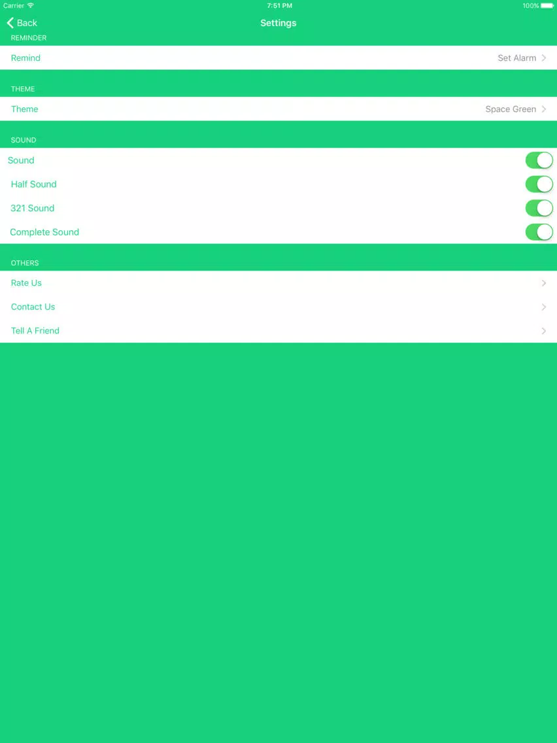This screenshot has height=743, width=557.
Task: Tap the 100% battery percentage
Action: click(x=530, y=6)
